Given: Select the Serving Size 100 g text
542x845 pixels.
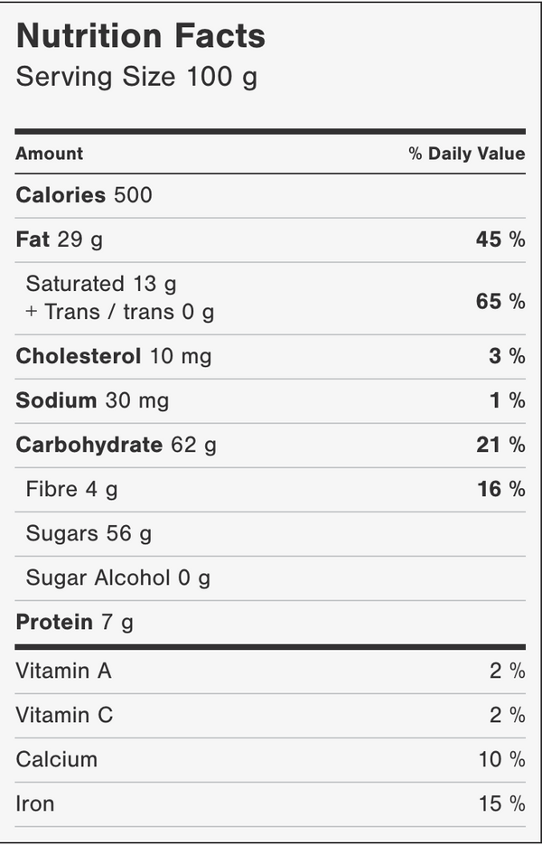Looking at the screenshot, I should 136,78.
